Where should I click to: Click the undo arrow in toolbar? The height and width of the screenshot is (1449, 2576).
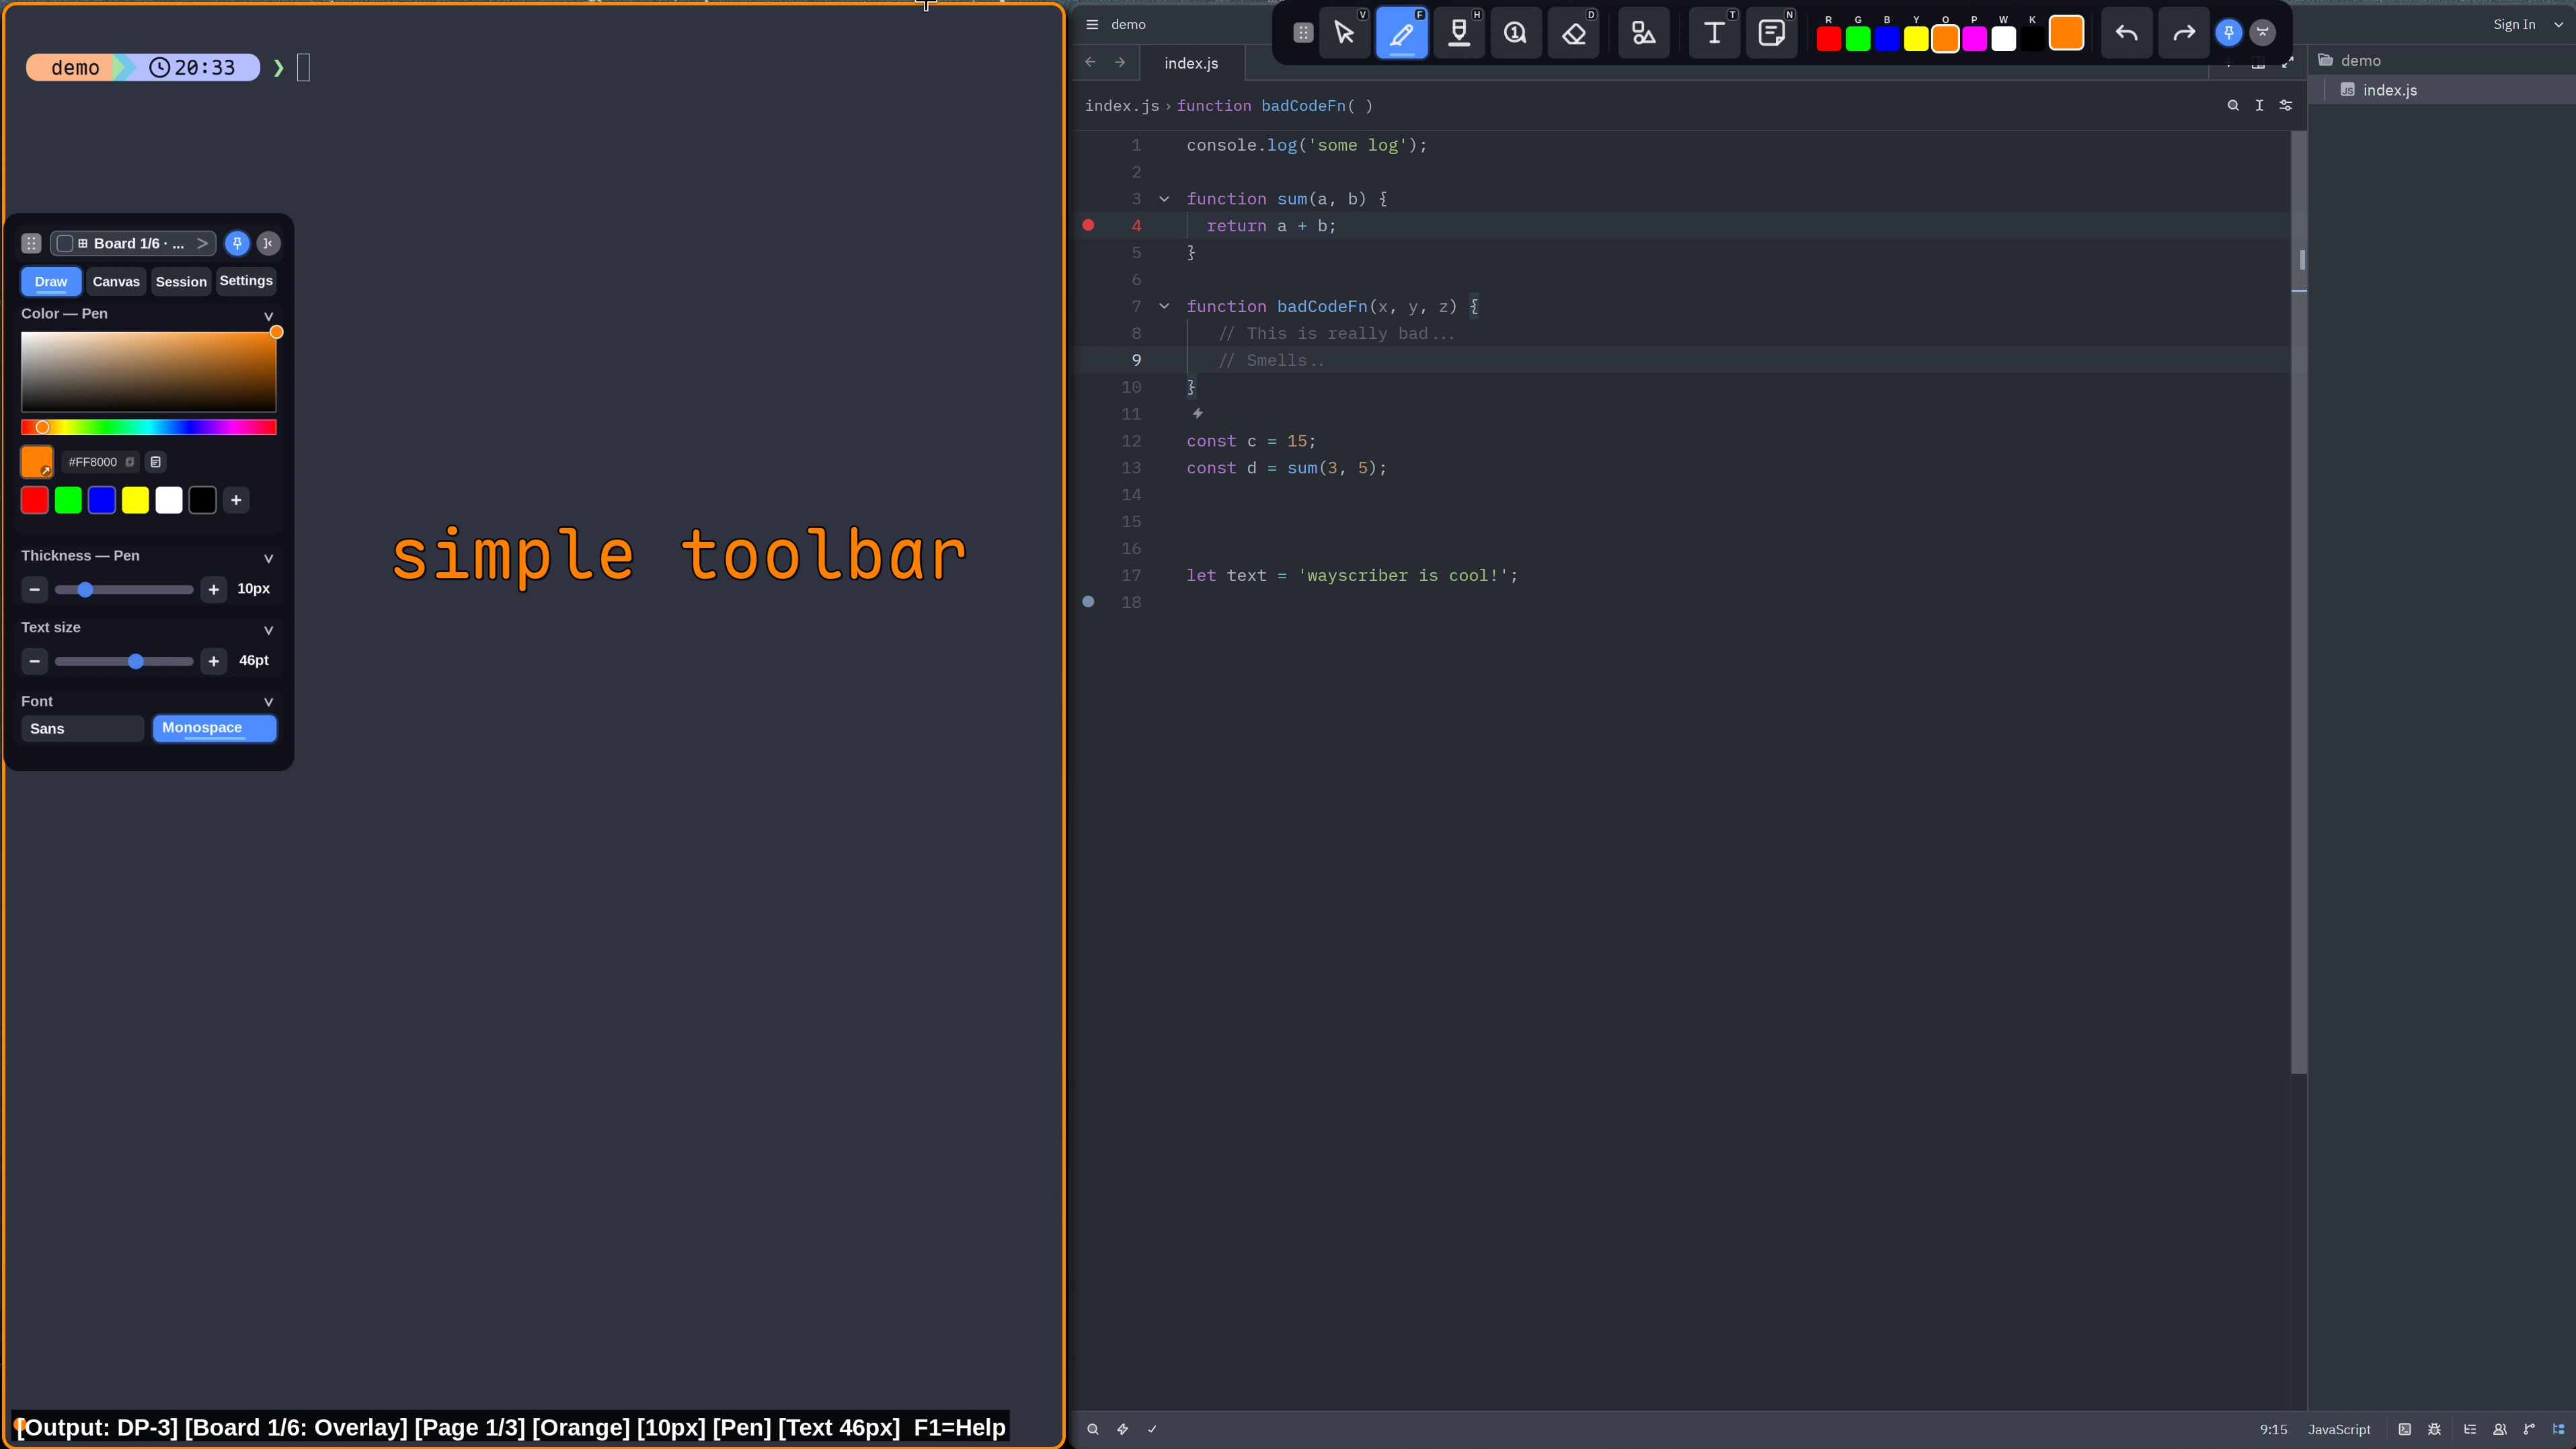click(x=2127, y=33)
